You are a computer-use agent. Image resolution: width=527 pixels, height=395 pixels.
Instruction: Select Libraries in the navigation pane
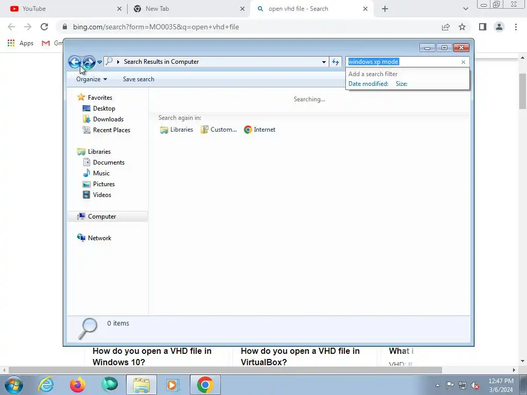99,152
